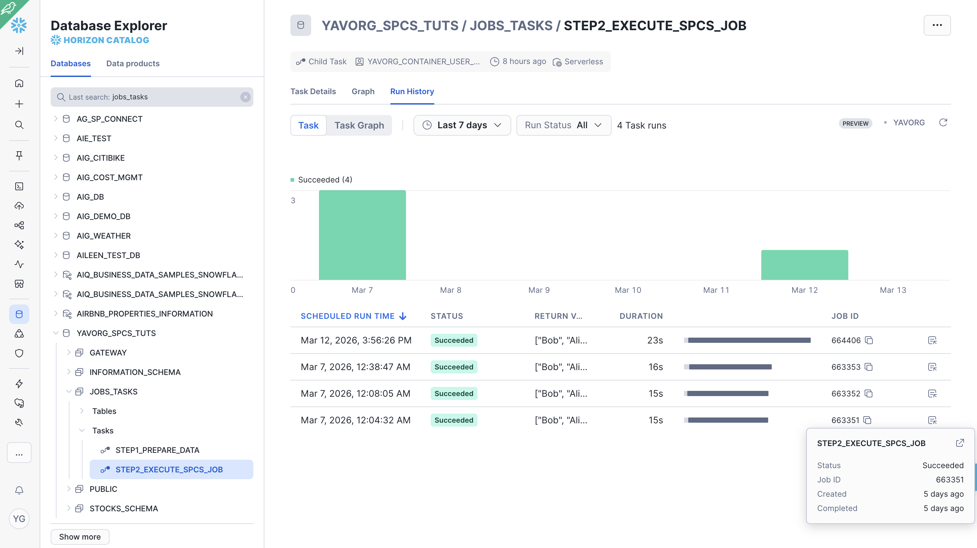Select the Task view toggle

coord(308,125)
